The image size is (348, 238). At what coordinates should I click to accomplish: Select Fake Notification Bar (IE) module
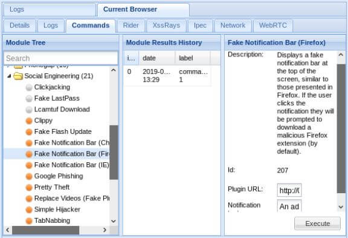coord(72,165)
